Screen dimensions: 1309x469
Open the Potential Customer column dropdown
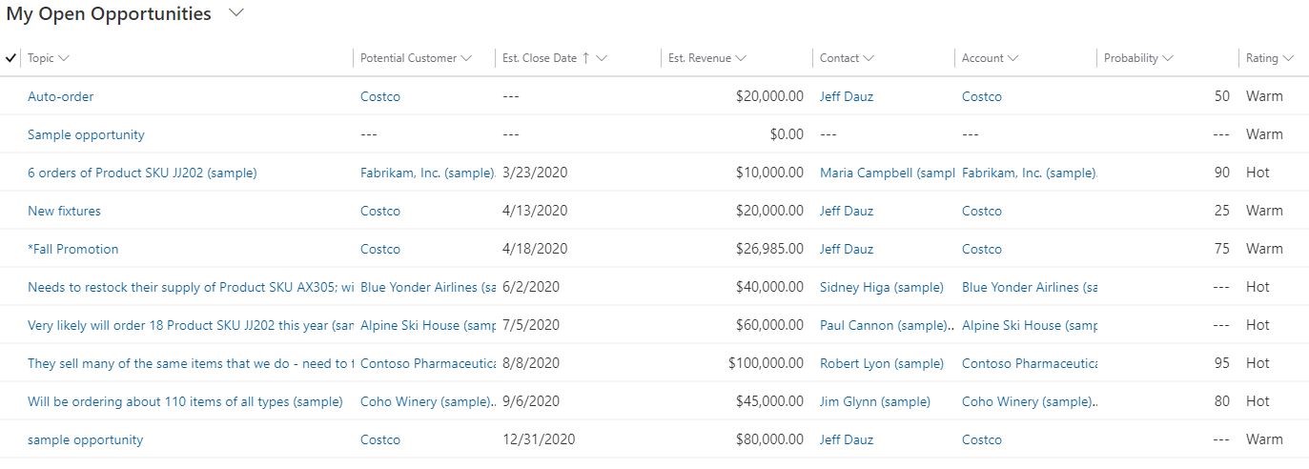pyautogui.click(x=466, y=58)
